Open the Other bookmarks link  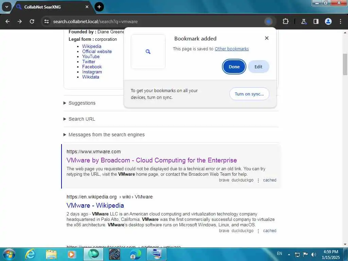coord(232,49)
